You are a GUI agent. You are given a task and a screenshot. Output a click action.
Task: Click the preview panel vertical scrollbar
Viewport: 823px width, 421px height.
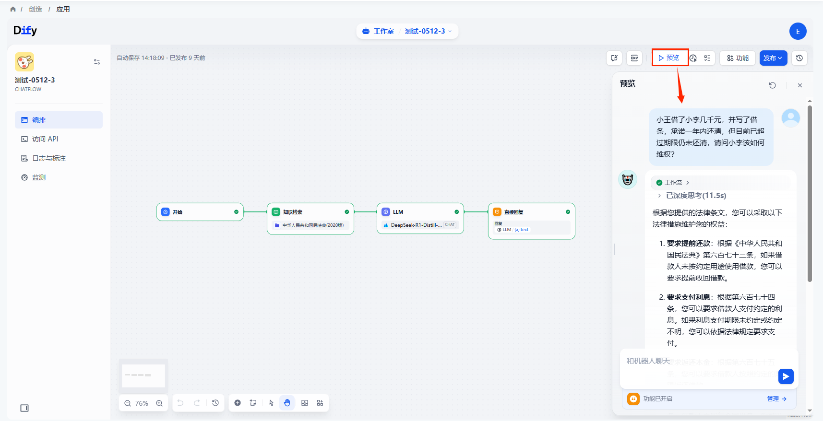[810, 194]
